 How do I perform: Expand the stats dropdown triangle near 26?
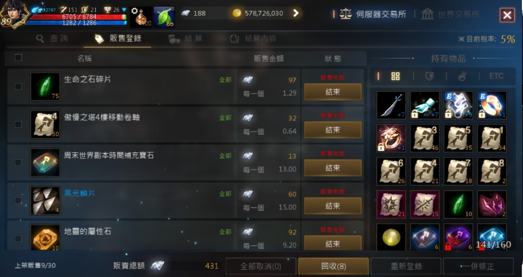[x=124, y=10]
